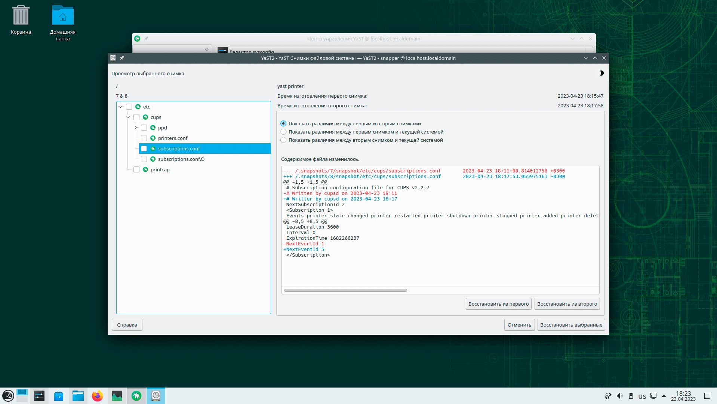The height and width of the screenshot is (404, 717).
Task: Click the horizontal scrollbar under the diff
Action: pos(345,290)
